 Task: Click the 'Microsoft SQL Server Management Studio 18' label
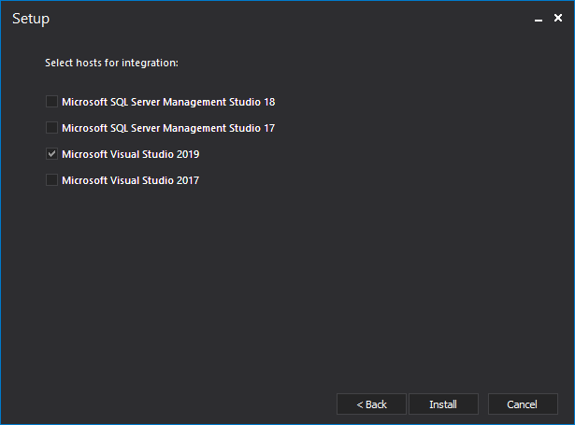(168, 102)
